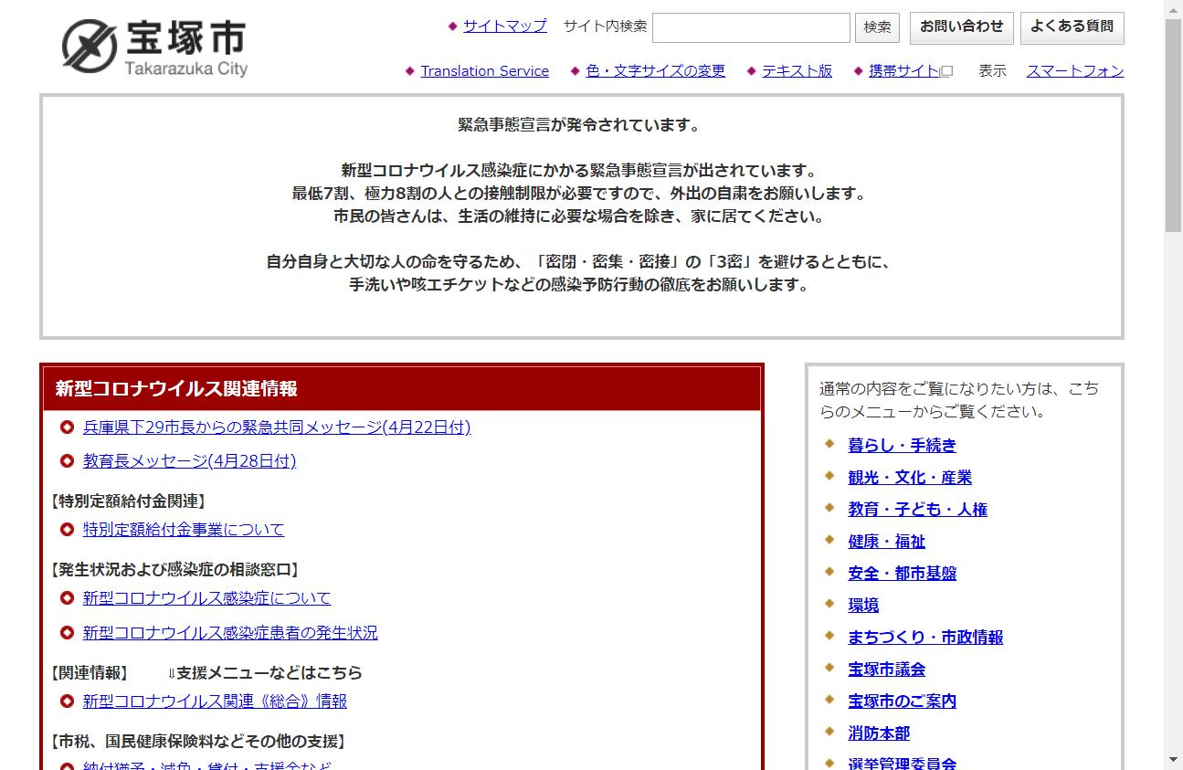Open 色・文字サイズの変更 settings

tap(655, 71)
